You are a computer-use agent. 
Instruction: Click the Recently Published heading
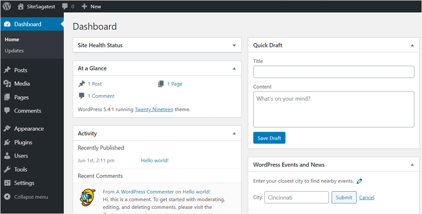tap(101, 148)
